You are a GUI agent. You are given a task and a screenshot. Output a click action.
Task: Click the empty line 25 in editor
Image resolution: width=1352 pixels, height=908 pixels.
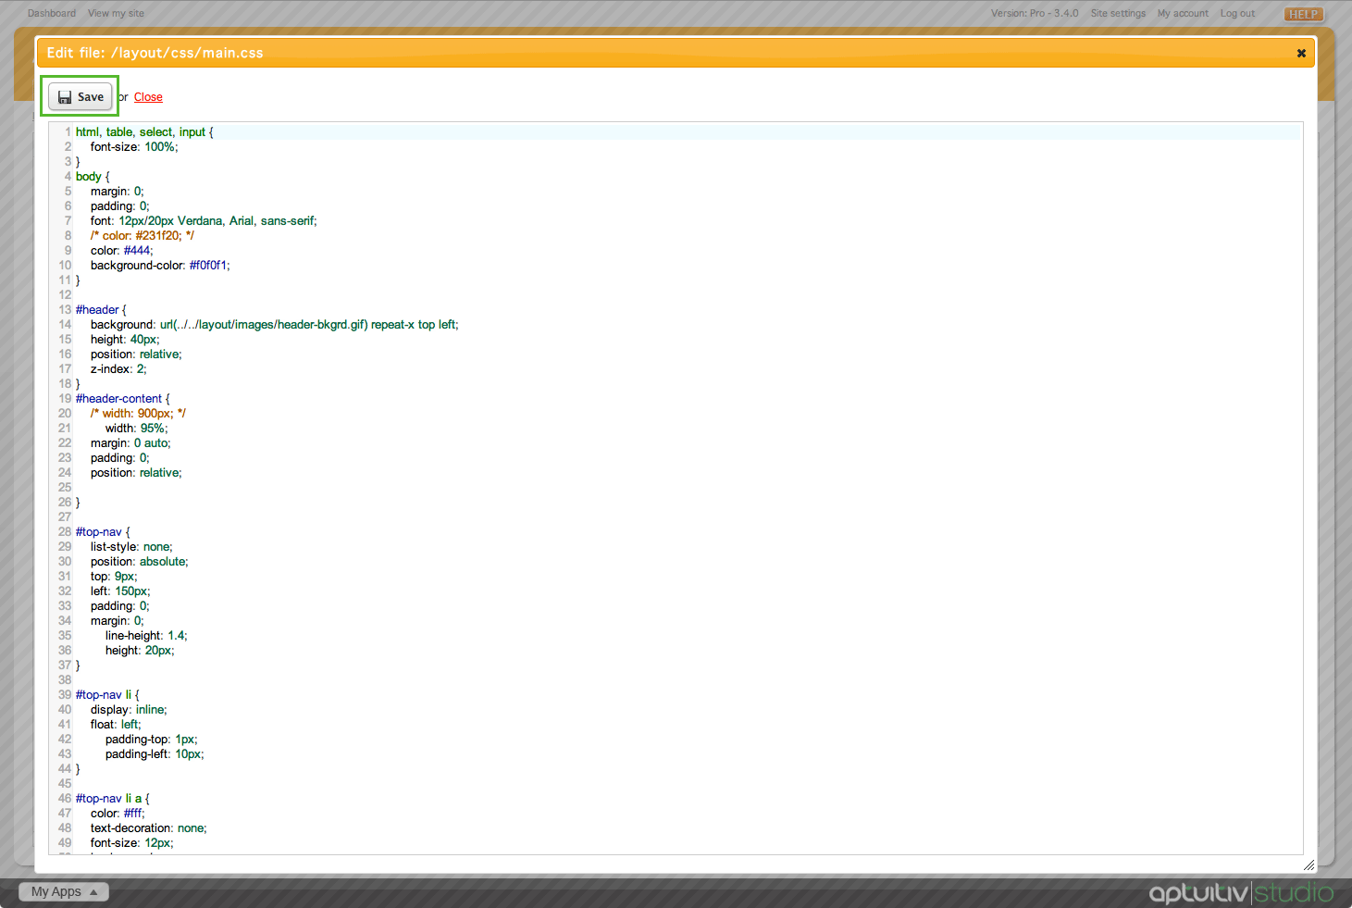(688, 488)
